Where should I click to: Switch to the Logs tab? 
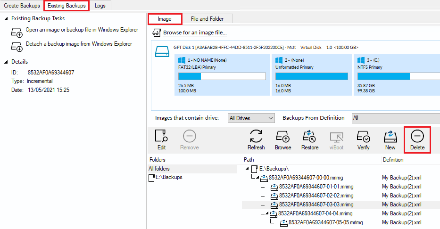(x=100, y=6)
